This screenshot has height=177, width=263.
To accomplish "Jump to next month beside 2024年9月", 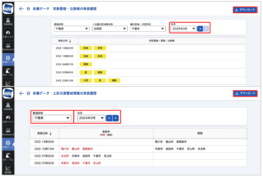I will tap(115, 118).
